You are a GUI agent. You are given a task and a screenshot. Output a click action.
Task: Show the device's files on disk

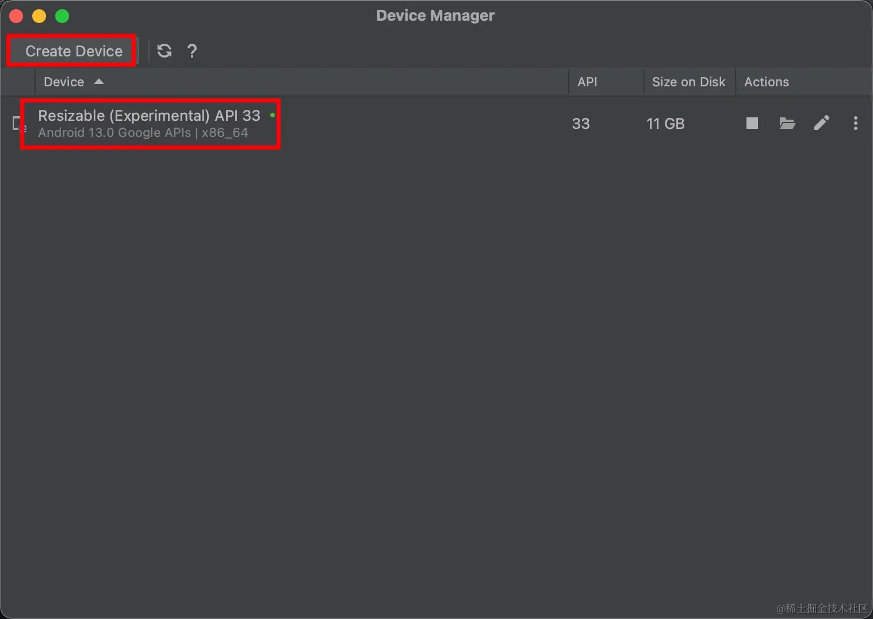click(787, 123)
